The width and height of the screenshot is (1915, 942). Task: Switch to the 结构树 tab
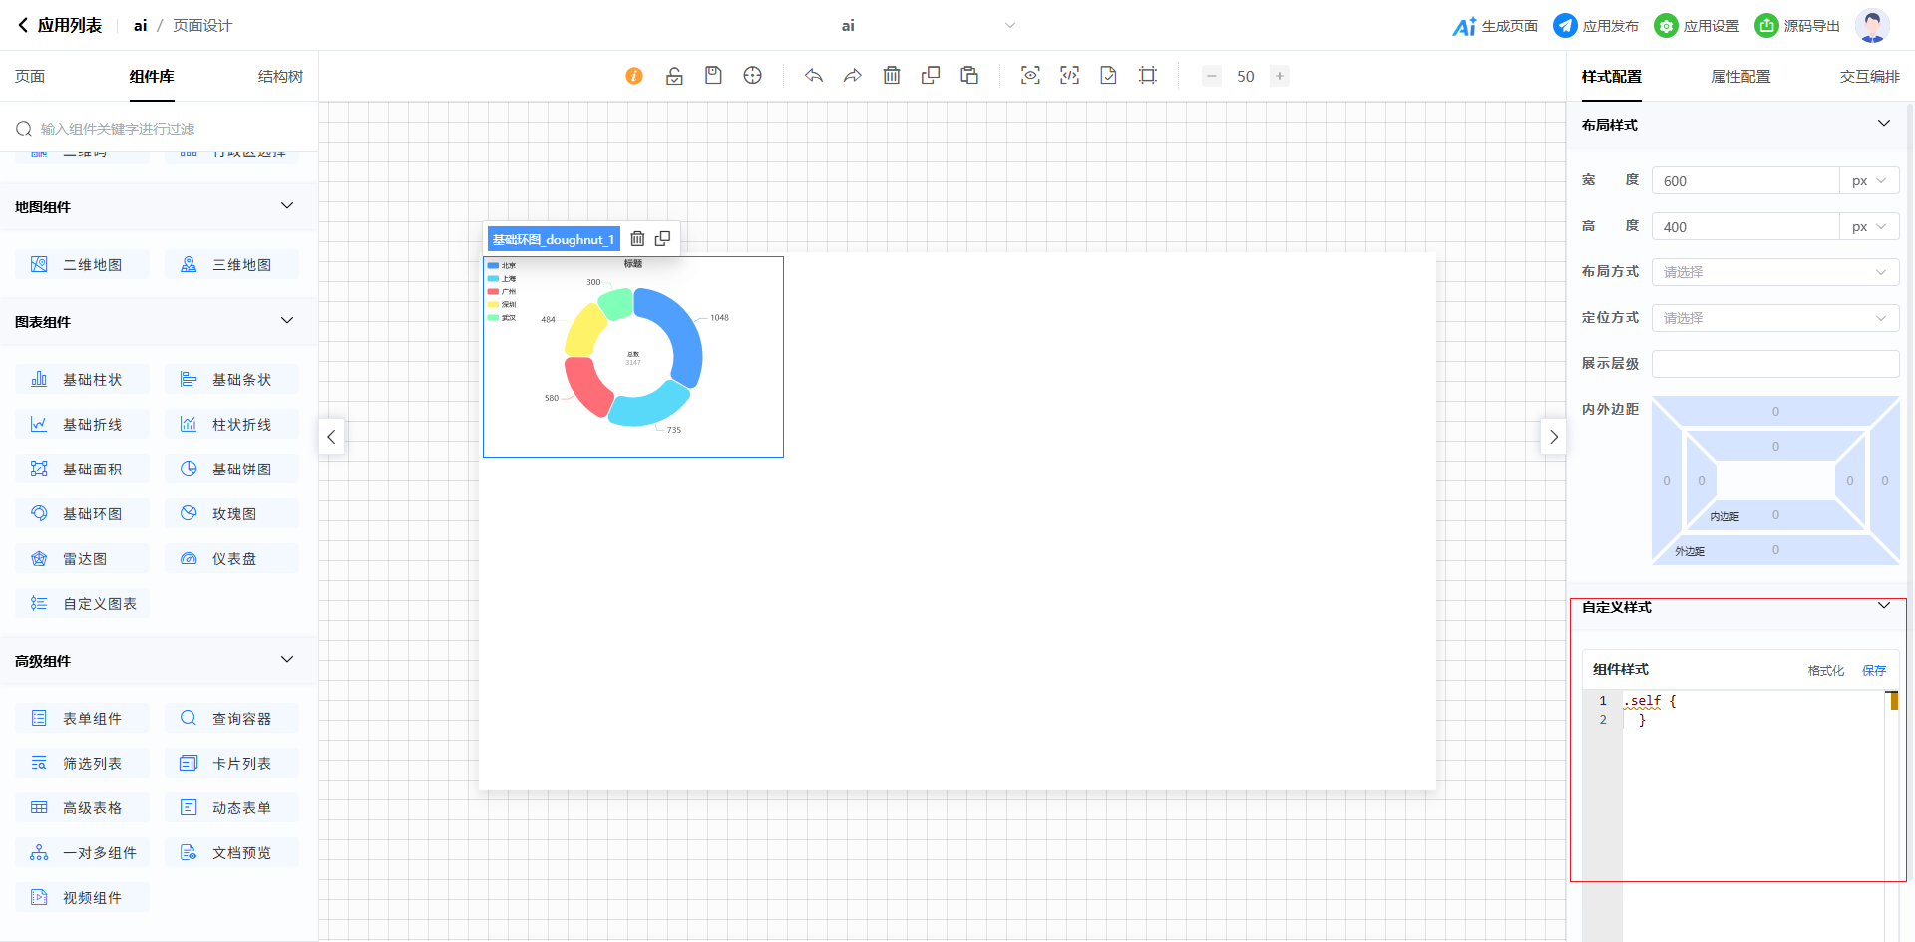coord(280,77)
